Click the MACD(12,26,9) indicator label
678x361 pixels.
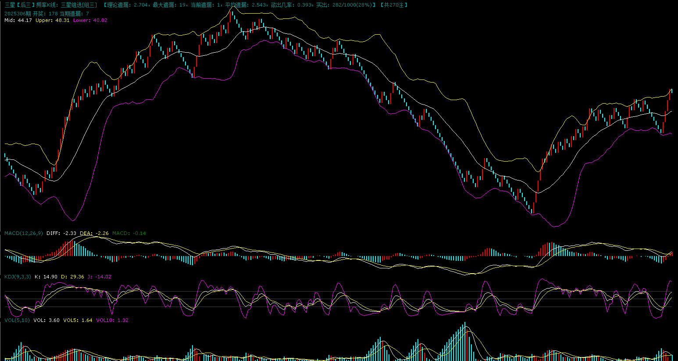[24, 233]
